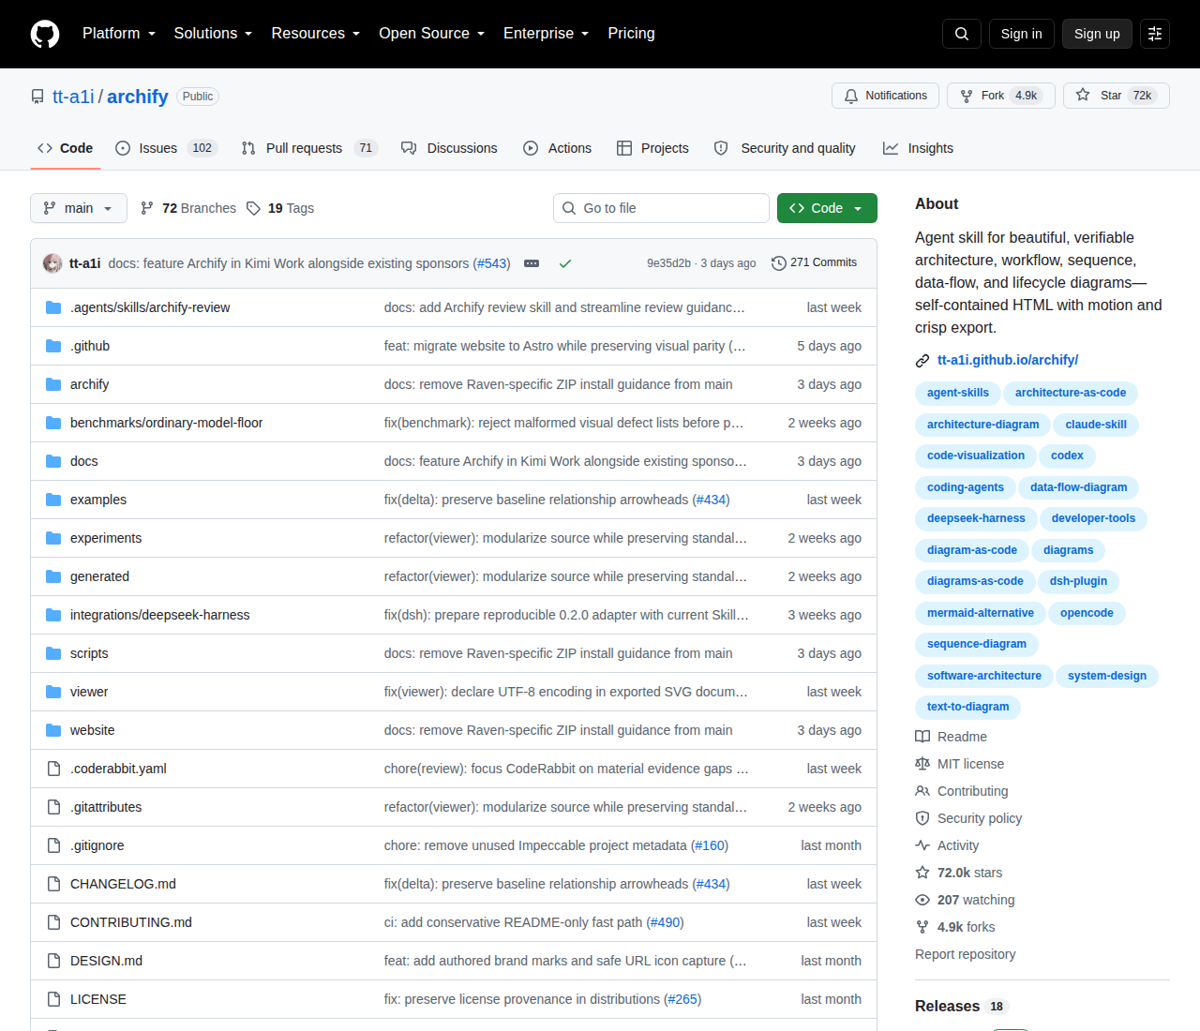
Task: Click the commit status green checkmark
Action: [x=565, y=263]
